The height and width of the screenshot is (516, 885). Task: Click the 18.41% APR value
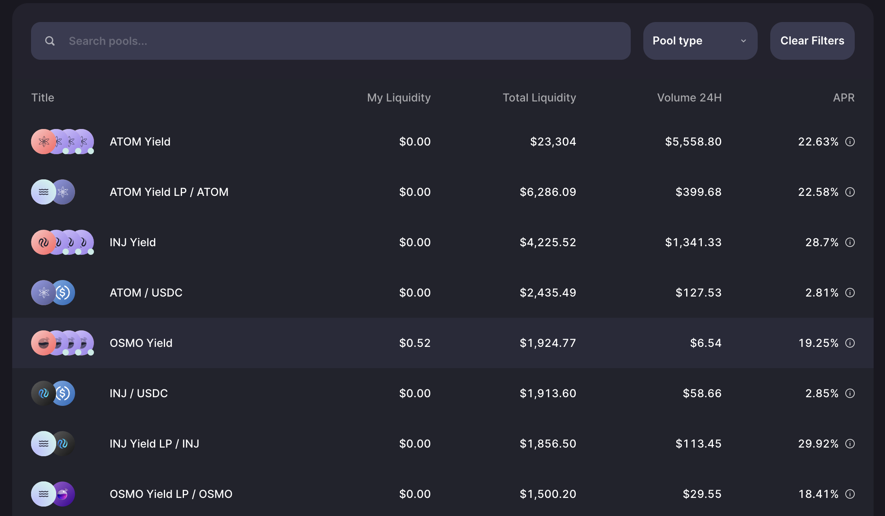pyautogui.click(x=819, y=494)
